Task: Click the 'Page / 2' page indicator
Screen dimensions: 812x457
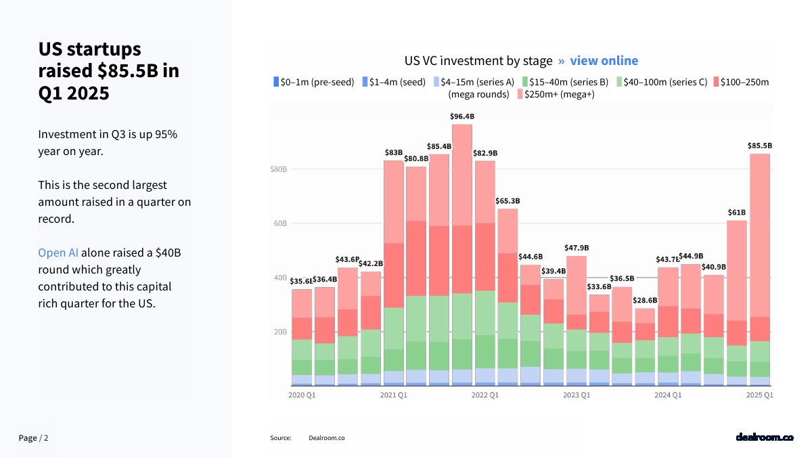Action: pos(33,438)
